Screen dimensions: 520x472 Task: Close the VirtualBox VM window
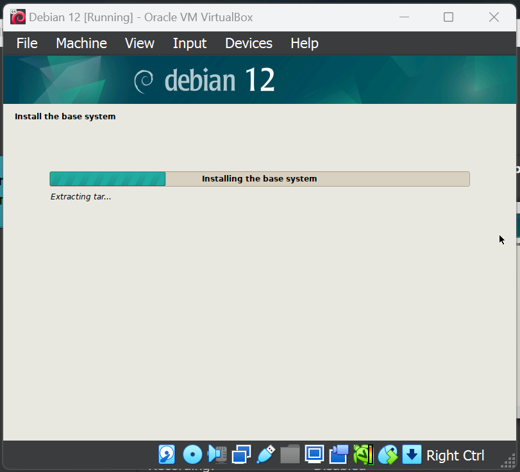click(494, 17)
